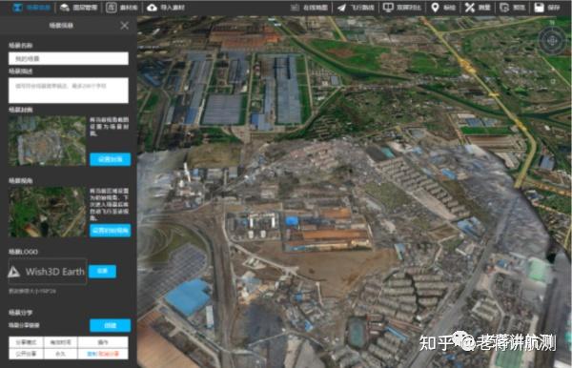Open the layer management tab
Screen dimensions: 572x368
coord(78,8)
